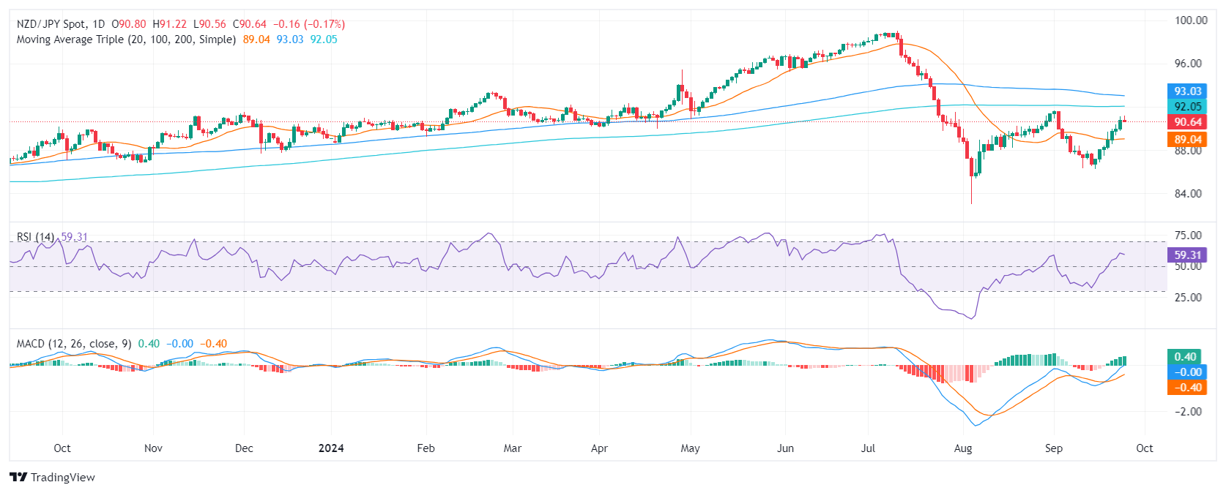Select the RSI (14) indicator label
Screen dimensions: 1226x493
click(x=35, y=237)
